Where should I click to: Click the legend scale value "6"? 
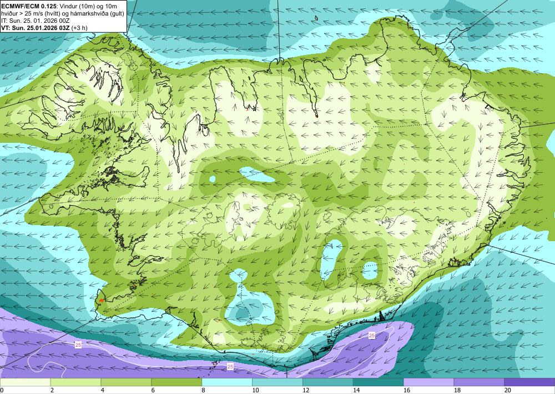153,391
